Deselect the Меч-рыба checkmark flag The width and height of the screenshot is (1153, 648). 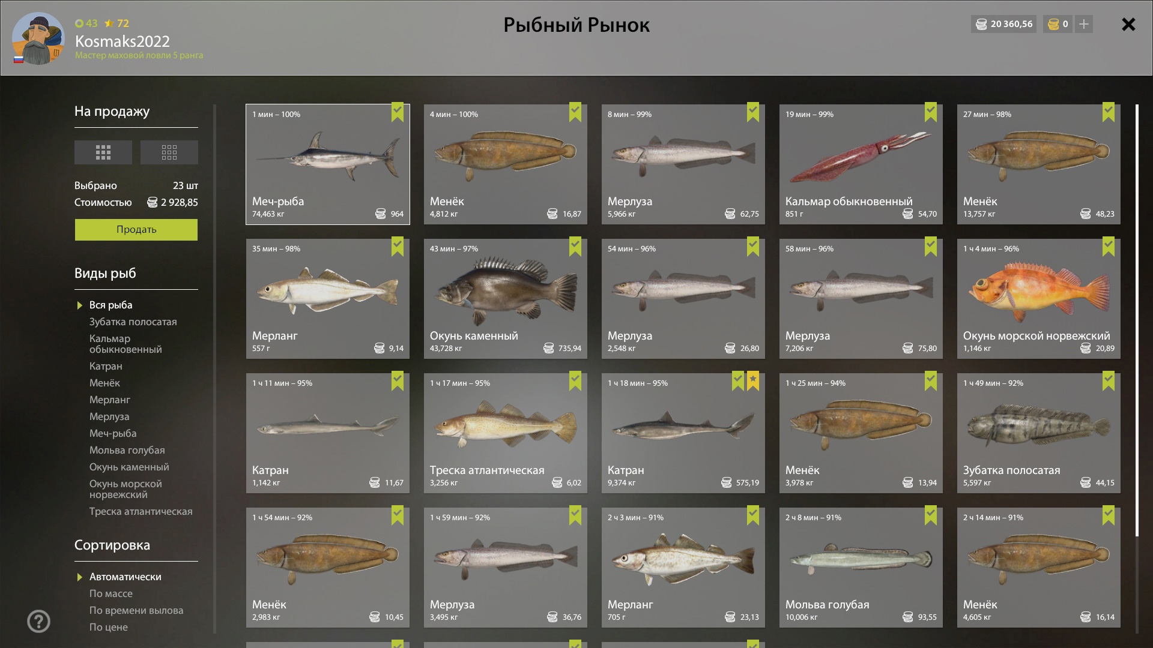click(x=398, y=112)
